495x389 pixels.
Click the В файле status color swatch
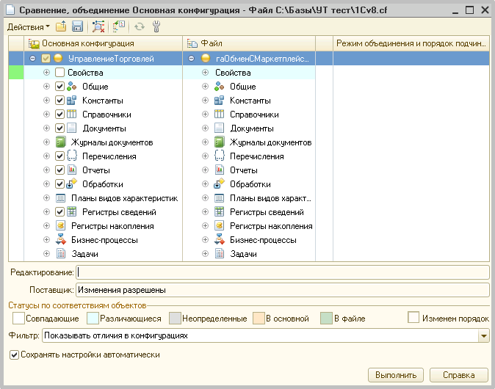point(326,319)
